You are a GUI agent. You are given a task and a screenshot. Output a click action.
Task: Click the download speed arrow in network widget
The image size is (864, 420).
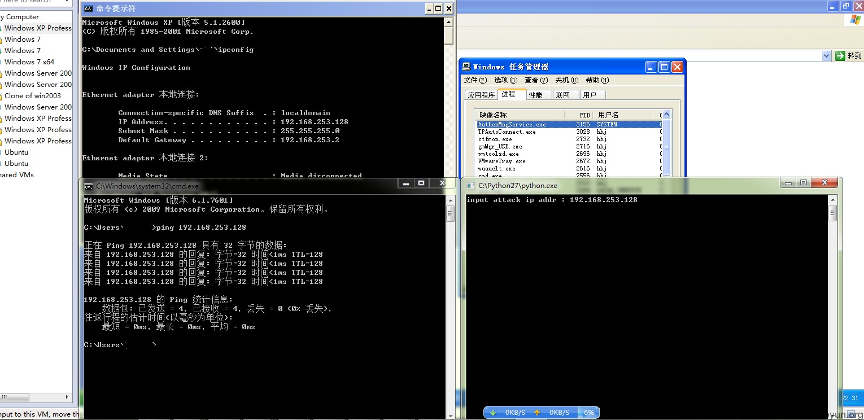point(493,413)
